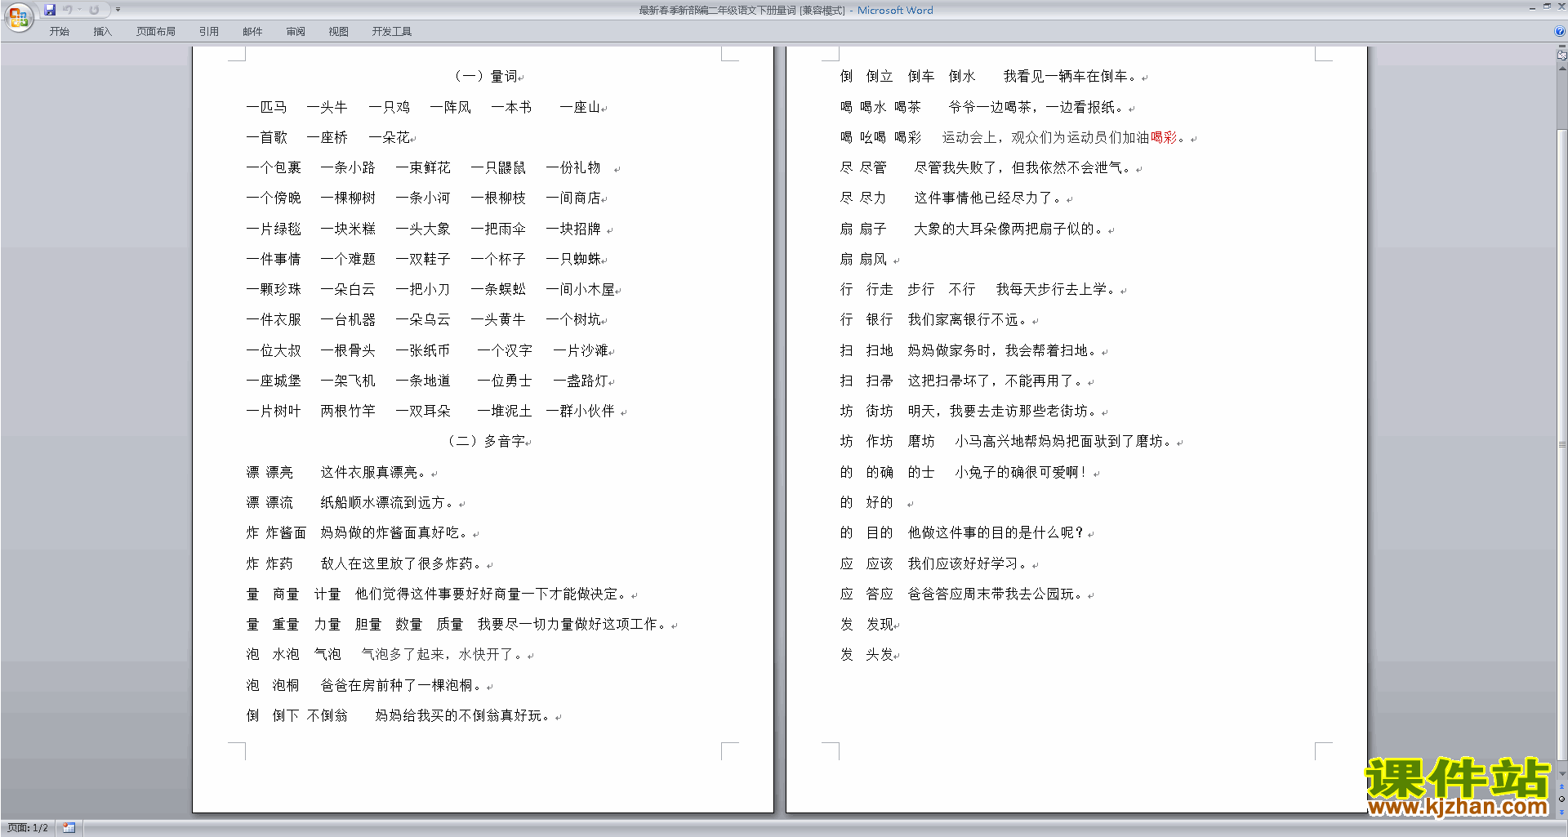This screenshot has height=837, width=1568.
Task: Click the word 头发 on page two
Action: coord(880,654)
